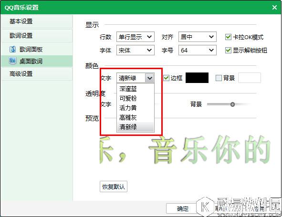The width and height of the screenshot is (282, 217).
Task: Click the 确定 button
Action: click(183, 208)
